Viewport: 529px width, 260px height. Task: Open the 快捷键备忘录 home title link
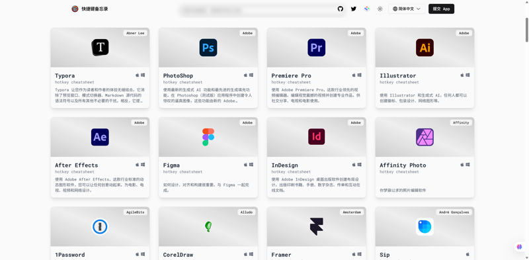click(95, 9)
